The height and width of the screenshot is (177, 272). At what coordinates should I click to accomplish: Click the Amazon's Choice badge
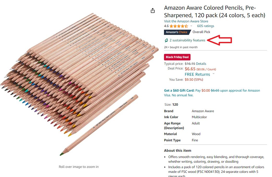point(176,32)
